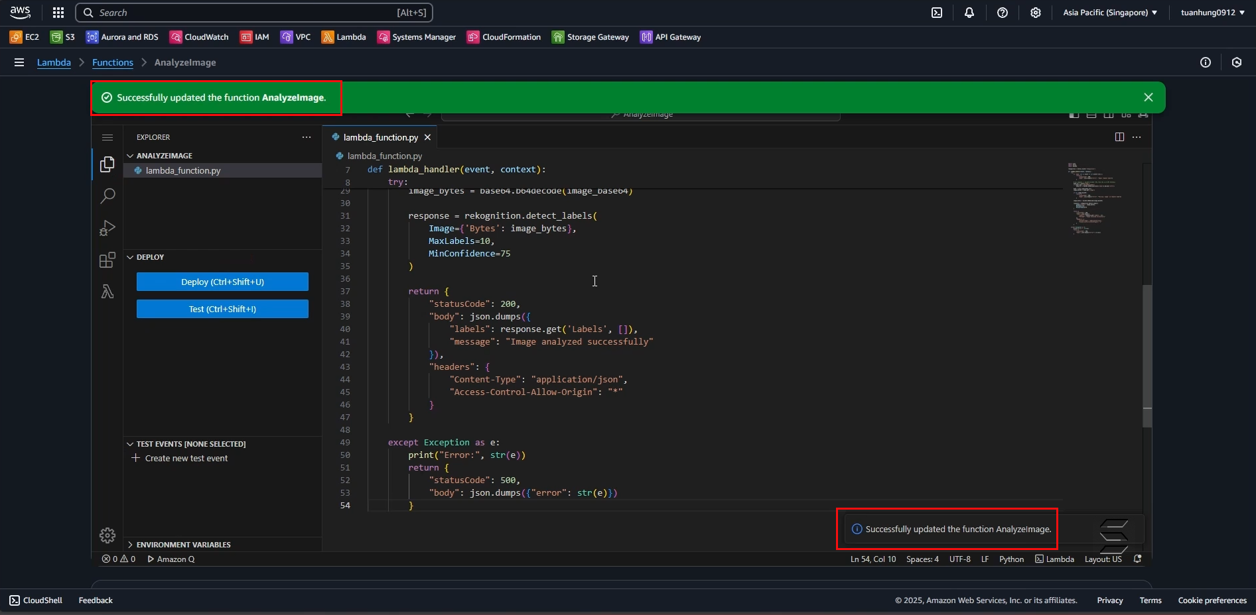Open CloudShell from the footer
1256x615 pixels.
click(36, 600)
